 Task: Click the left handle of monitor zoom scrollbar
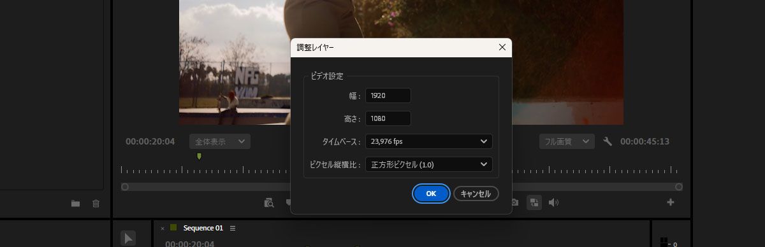tap(125, 187)
